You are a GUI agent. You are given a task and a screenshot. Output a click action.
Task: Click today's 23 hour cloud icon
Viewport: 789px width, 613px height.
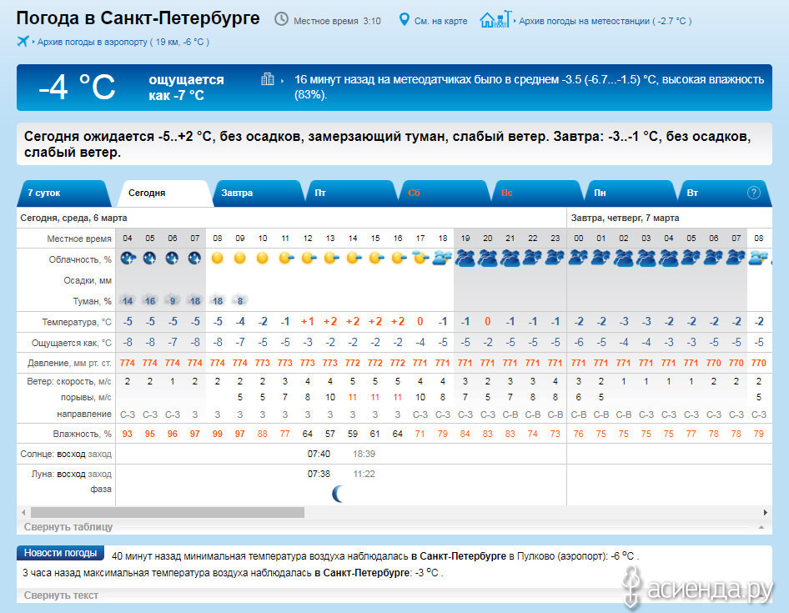(x=555, y=259)
